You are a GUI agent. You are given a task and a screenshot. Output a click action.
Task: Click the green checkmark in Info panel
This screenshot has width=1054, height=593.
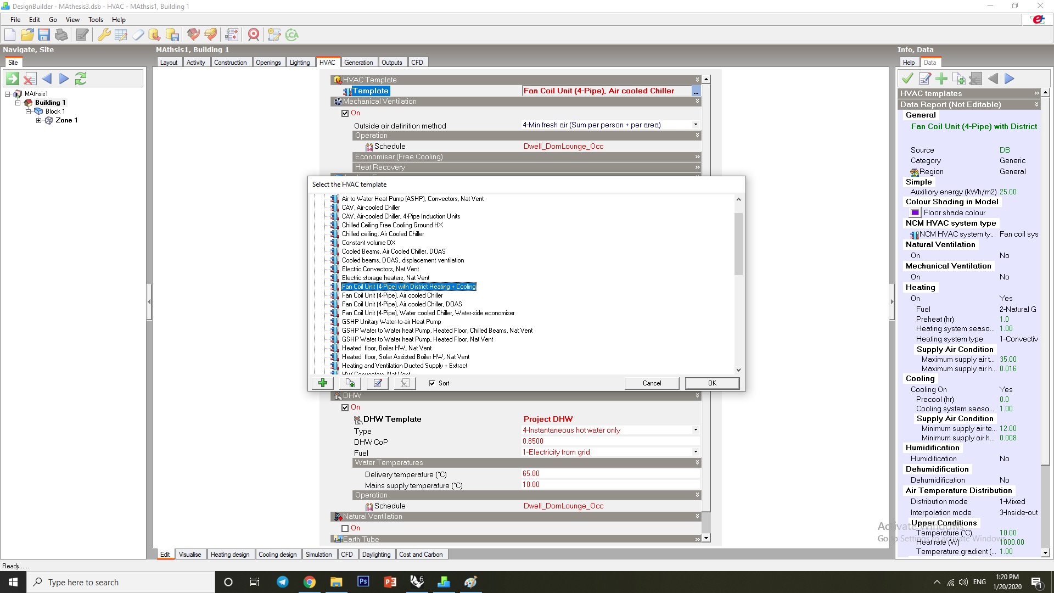(x=907, y=79)
